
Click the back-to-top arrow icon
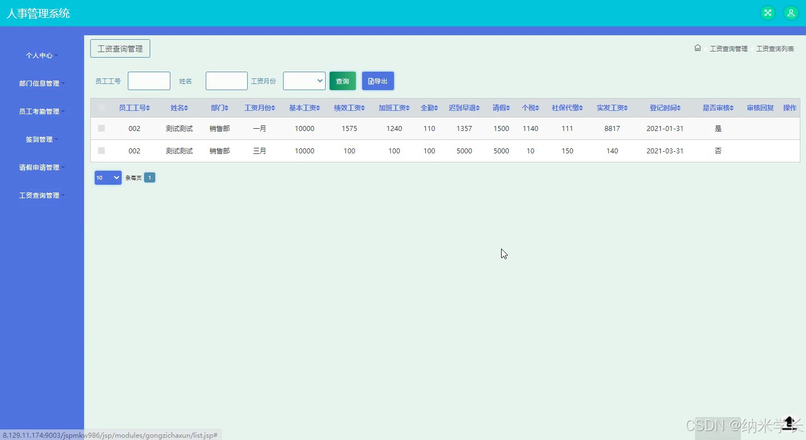coord(789,423)
